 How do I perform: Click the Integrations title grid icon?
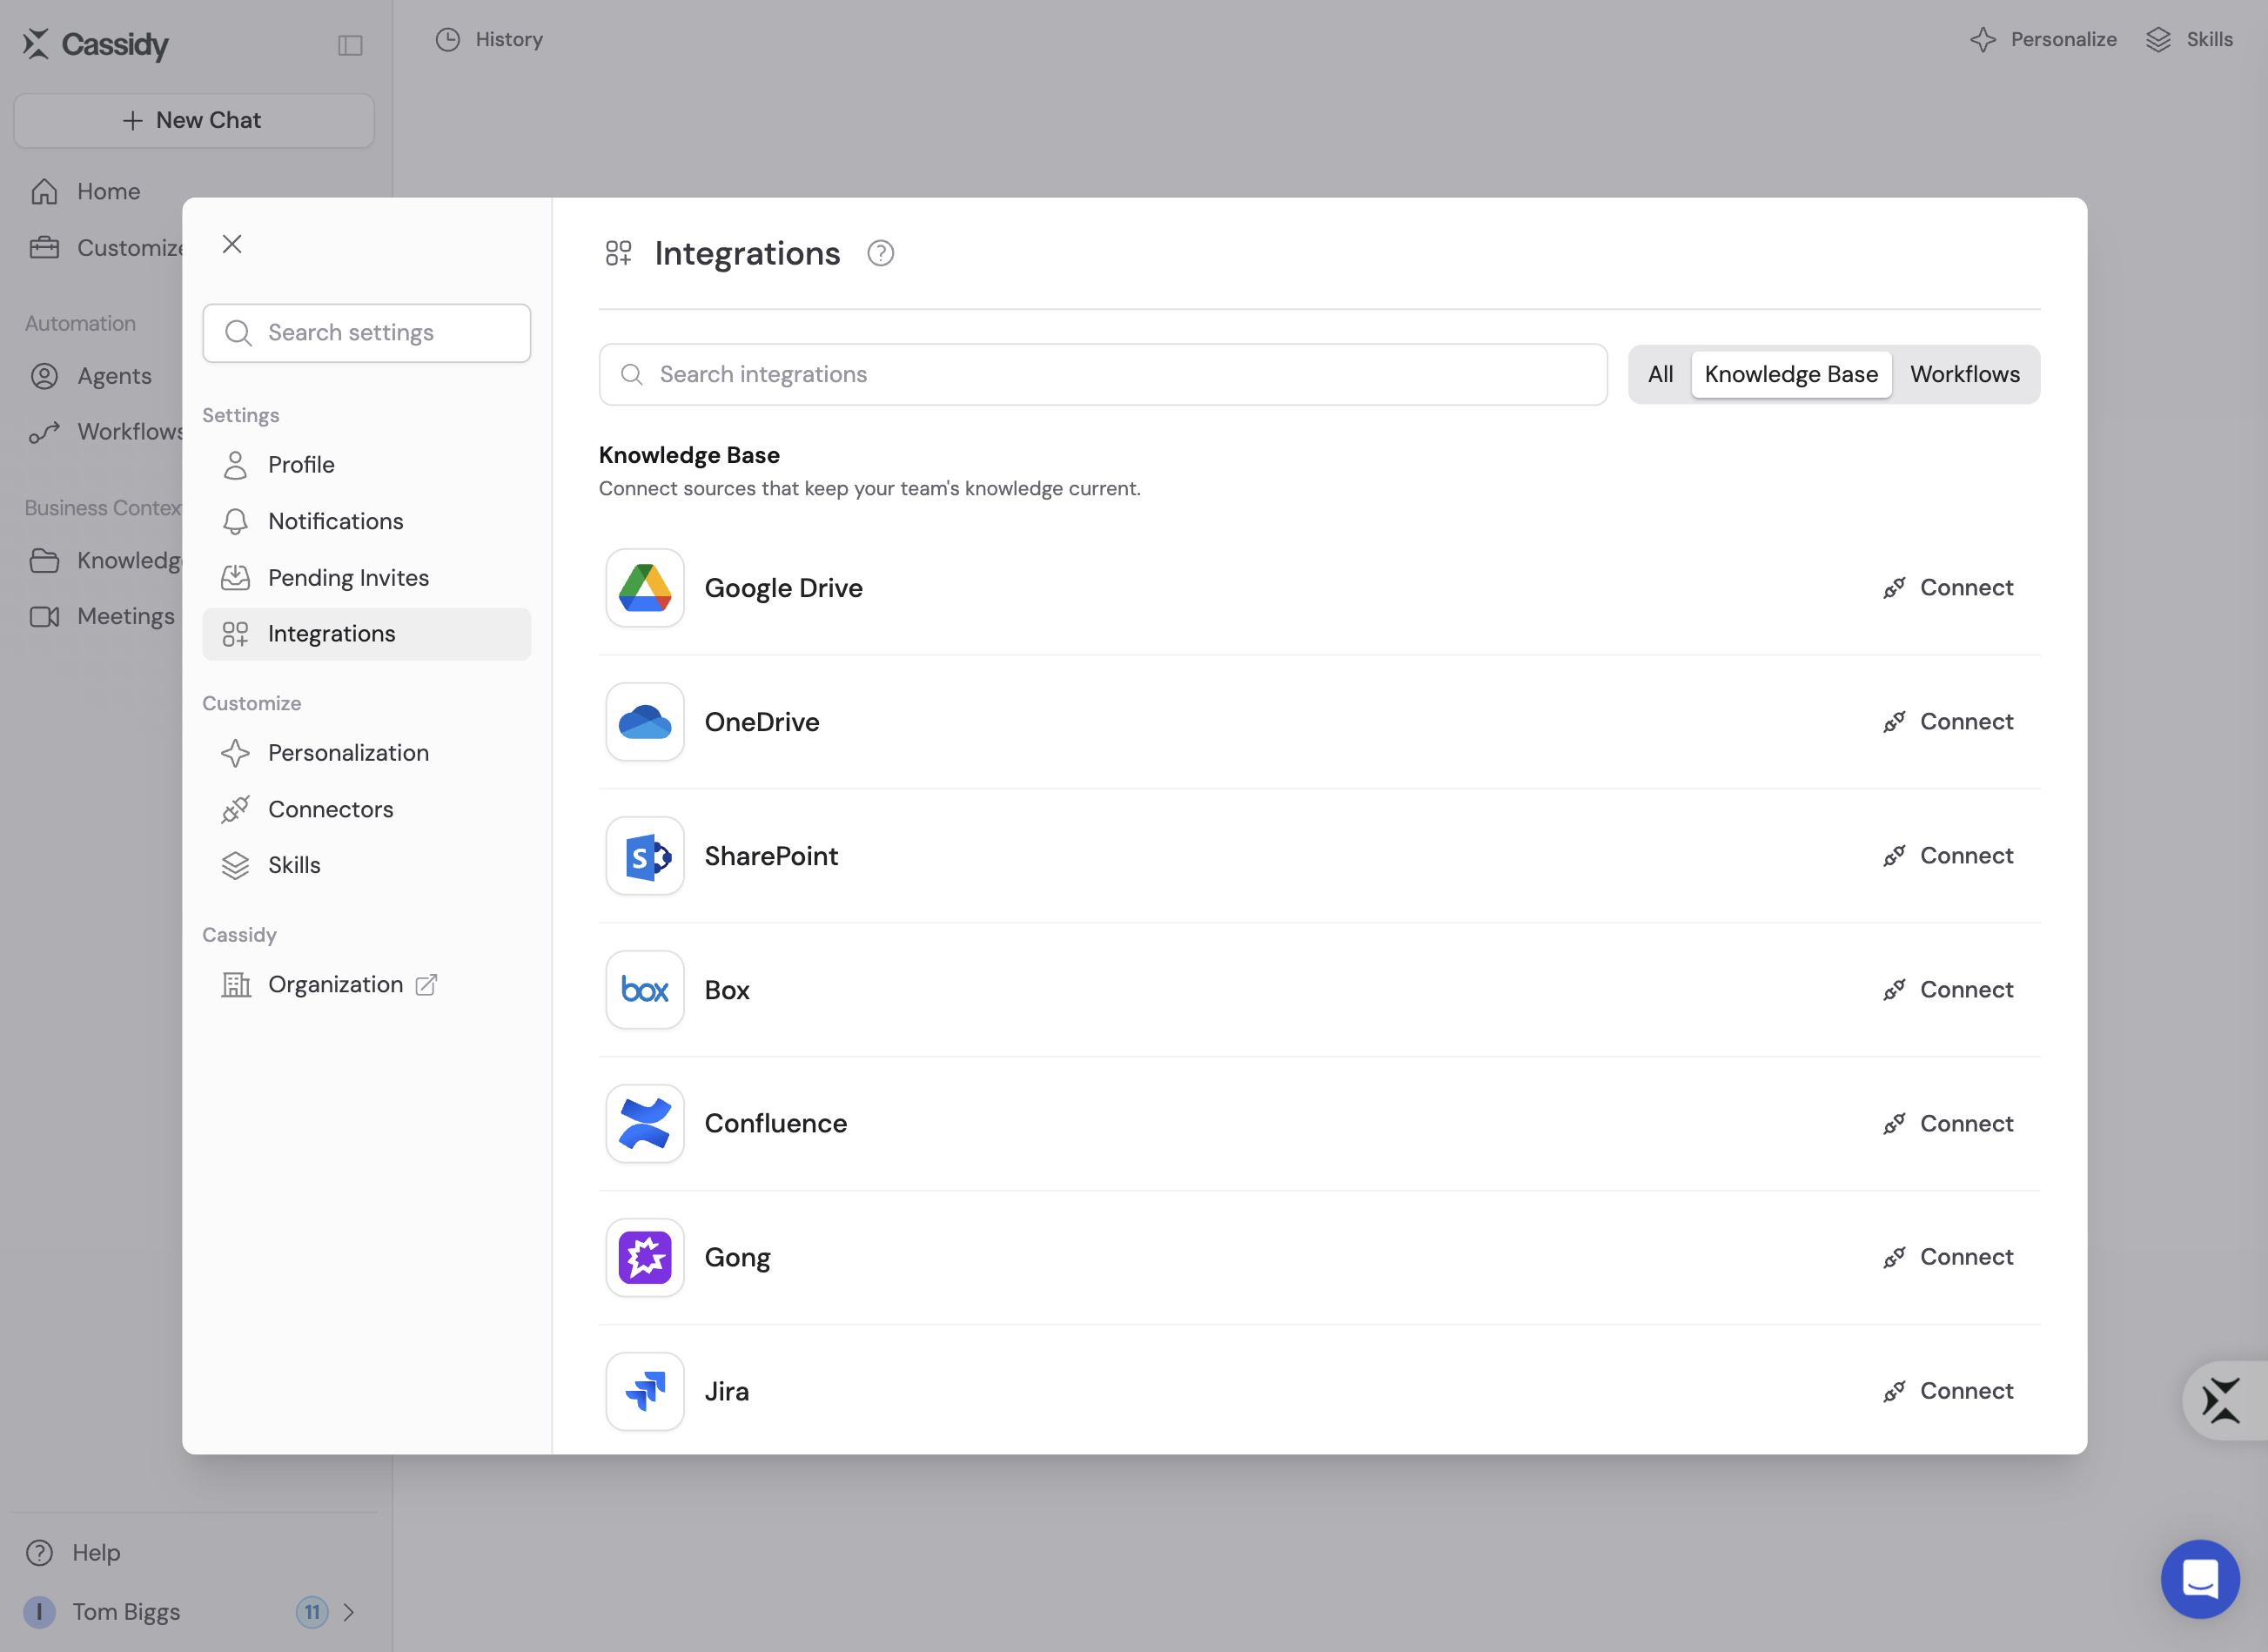pyautogui.click(x=619, y=253)
